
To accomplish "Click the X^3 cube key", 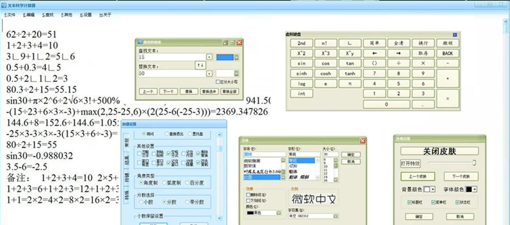I will pos(326,53).
